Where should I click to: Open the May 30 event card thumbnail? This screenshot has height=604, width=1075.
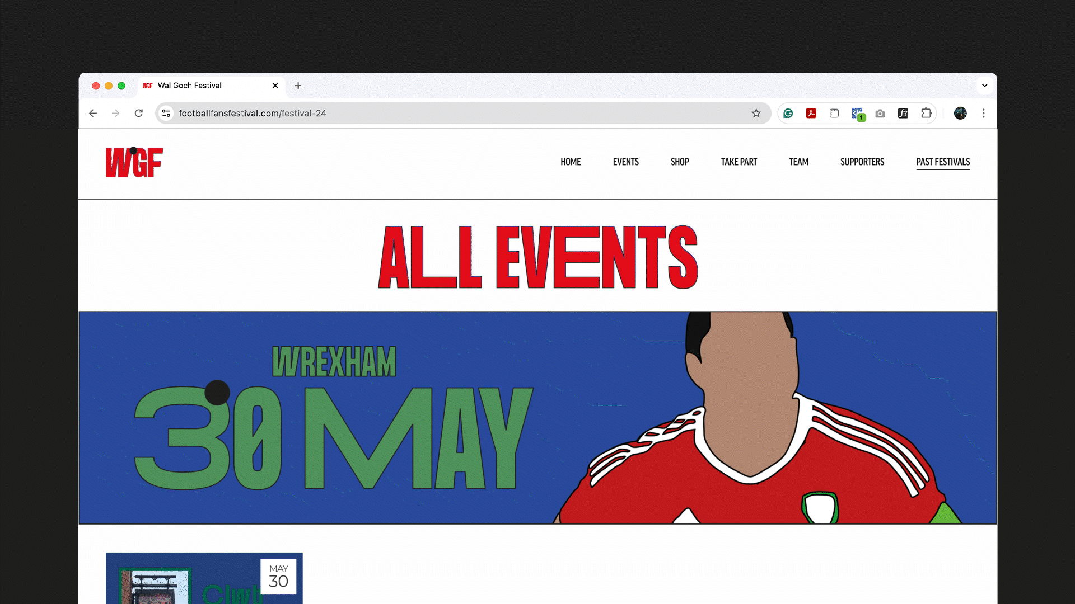click(204, 578)
